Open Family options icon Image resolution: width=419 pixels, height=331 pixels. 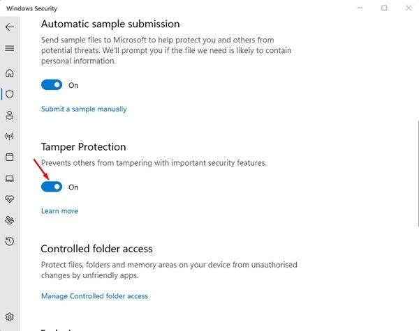pyautogui.click(x=10, y=220)
